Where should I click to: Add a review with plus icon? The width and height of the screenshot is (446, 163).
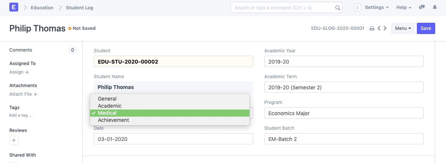(x=14, y=141)
